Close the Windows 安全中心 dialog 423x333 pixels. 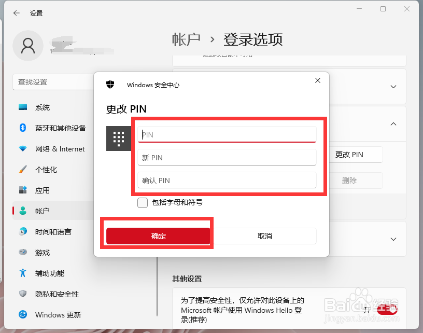tap(318, 80)
